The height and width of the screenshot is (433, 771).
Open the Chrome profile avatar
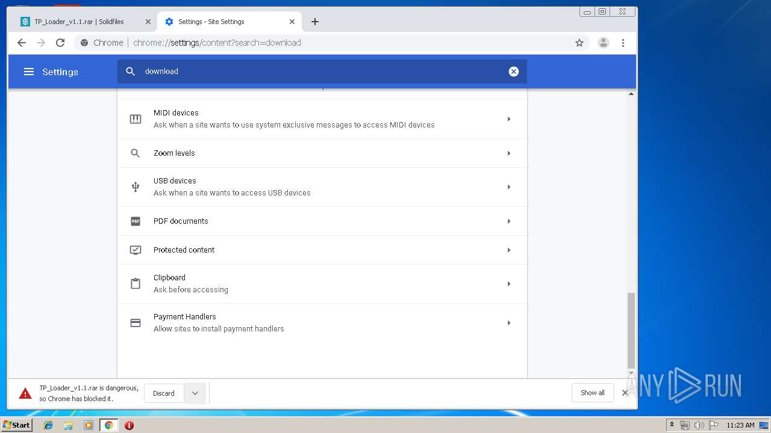tap(603, 43)
